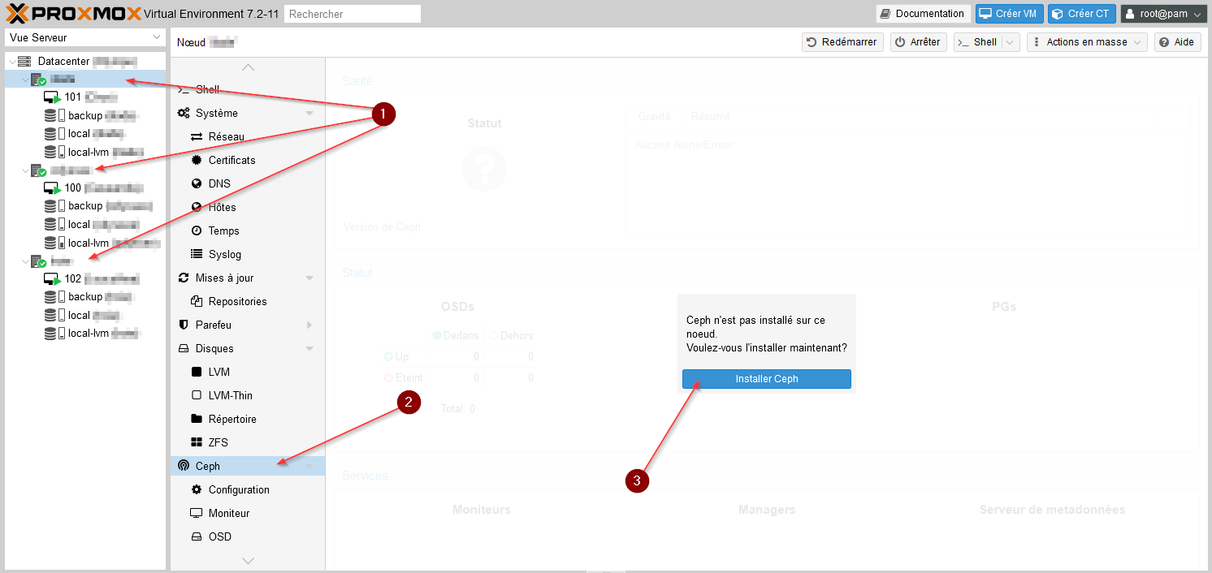Click the Certificats badge icon
The width and height of the screenshot is (1212, 573).
(x=197, y=161)
